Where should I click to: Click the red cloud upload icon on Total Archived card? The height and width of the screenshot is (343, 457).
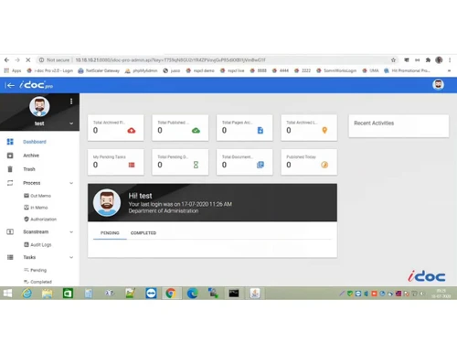[x=132, y=131]
